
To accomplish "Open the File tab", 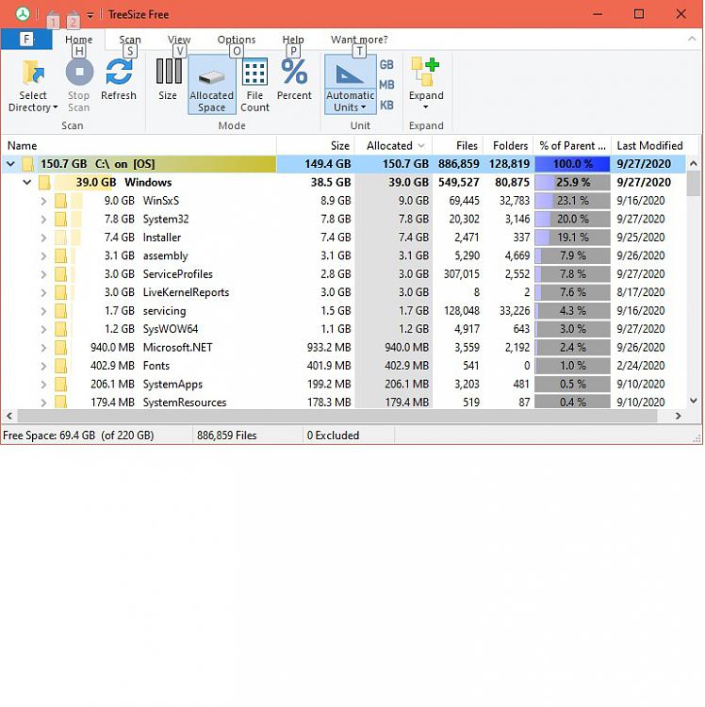I will pyautogui.click(x=26, y=40).
